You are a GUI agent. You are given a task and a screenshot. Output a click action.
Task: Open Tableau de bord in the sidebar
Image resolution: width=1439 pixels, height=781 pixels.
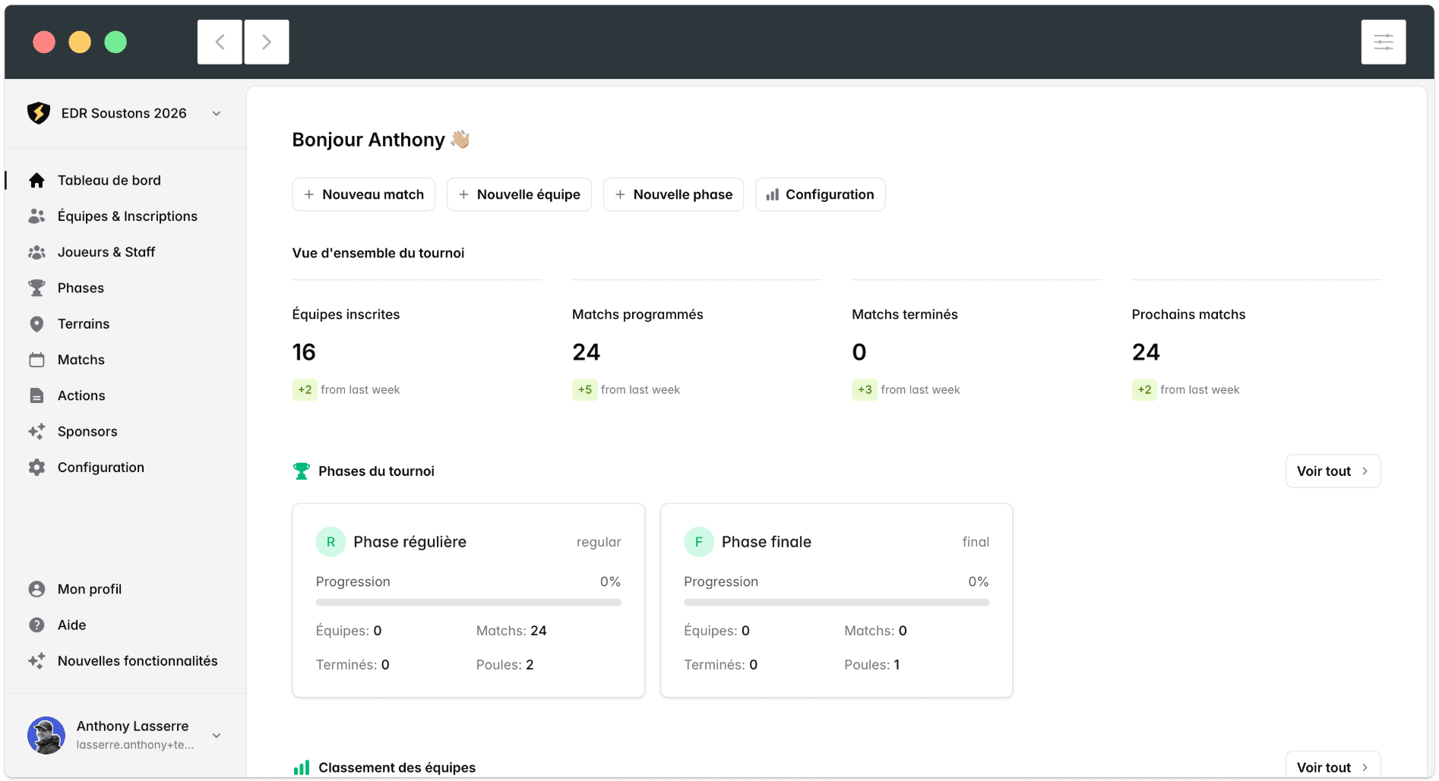[x=109, y=181]
